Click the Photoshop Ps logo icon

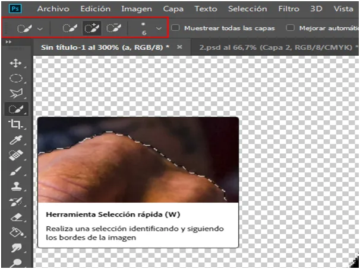[x=15, y=9]
